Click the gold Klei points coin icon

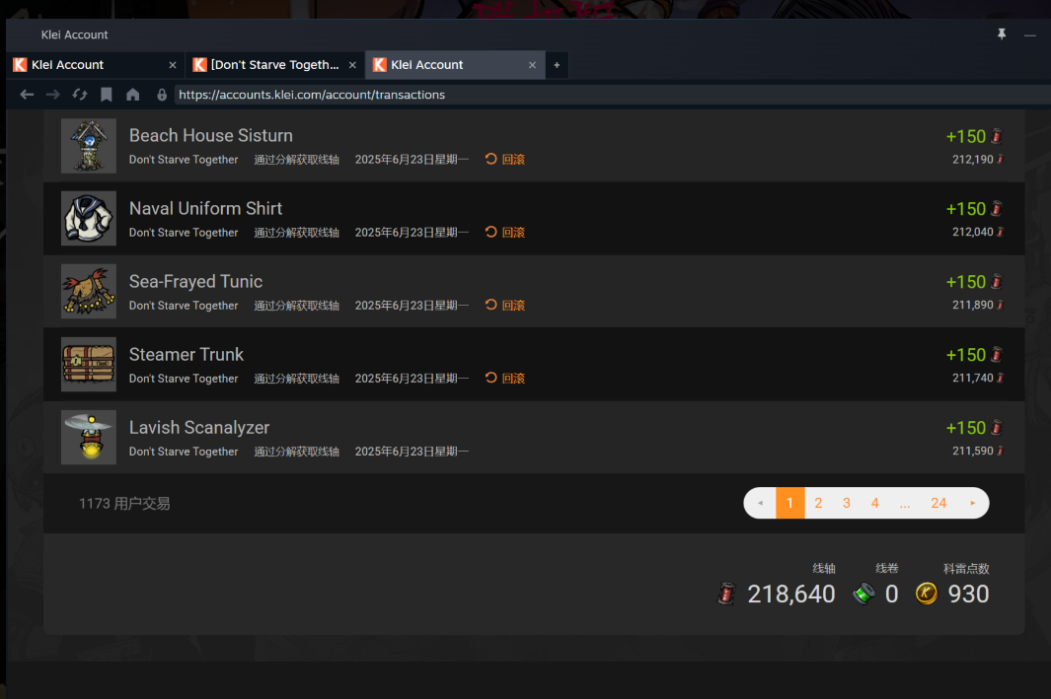[927, 594]
